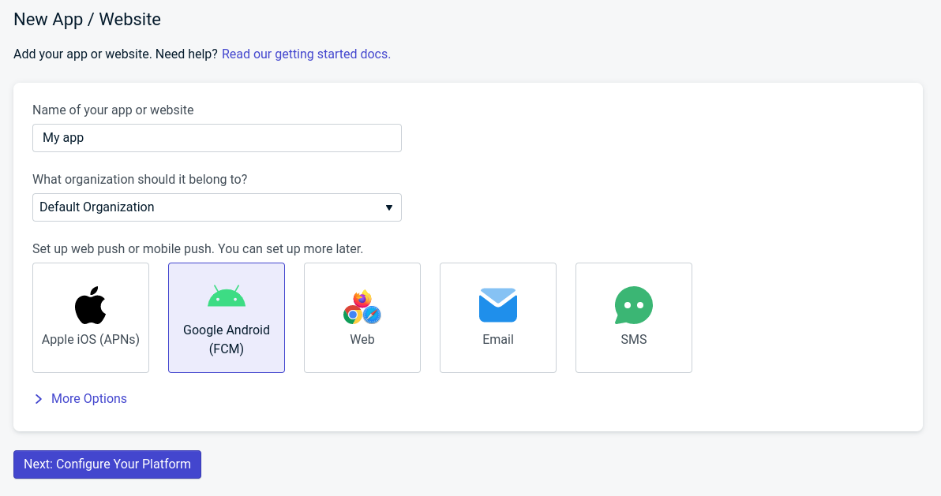Select the Apple iOS (APNs) platform label

click(91, 339)
